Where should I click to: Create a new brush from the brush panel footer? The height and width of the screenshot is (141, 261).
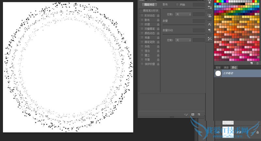(199, 114)
